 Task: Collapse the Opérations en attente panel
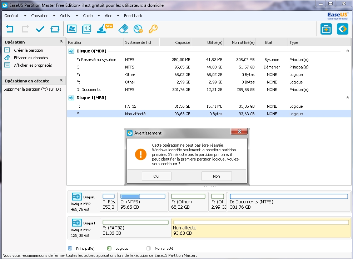(61, 81)
